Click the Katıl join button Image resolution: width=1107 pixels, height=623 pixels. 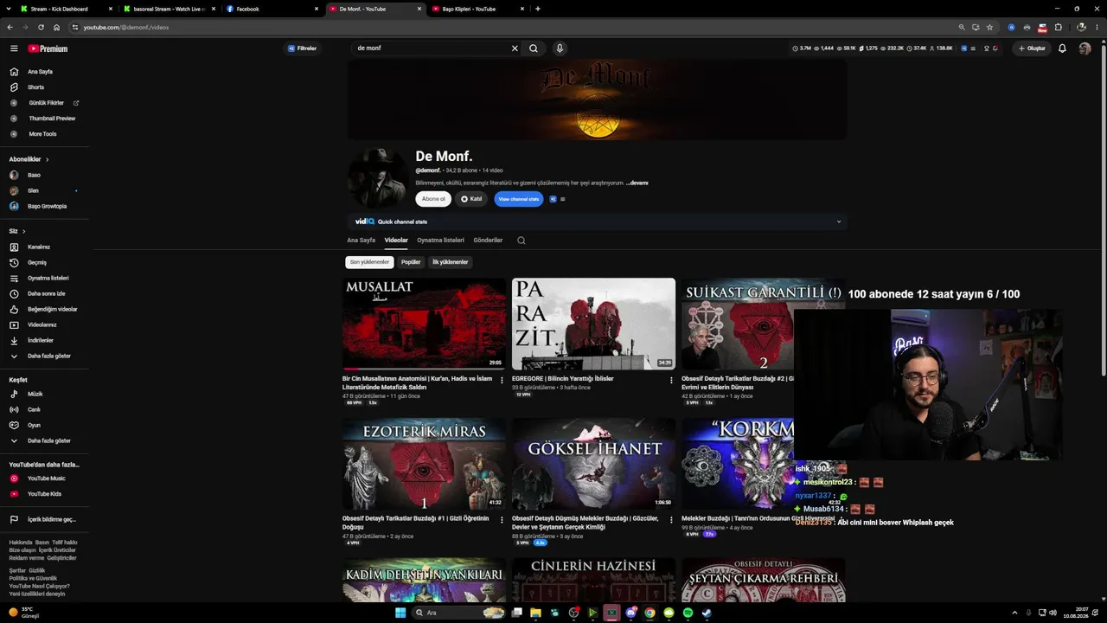(471, 199)
